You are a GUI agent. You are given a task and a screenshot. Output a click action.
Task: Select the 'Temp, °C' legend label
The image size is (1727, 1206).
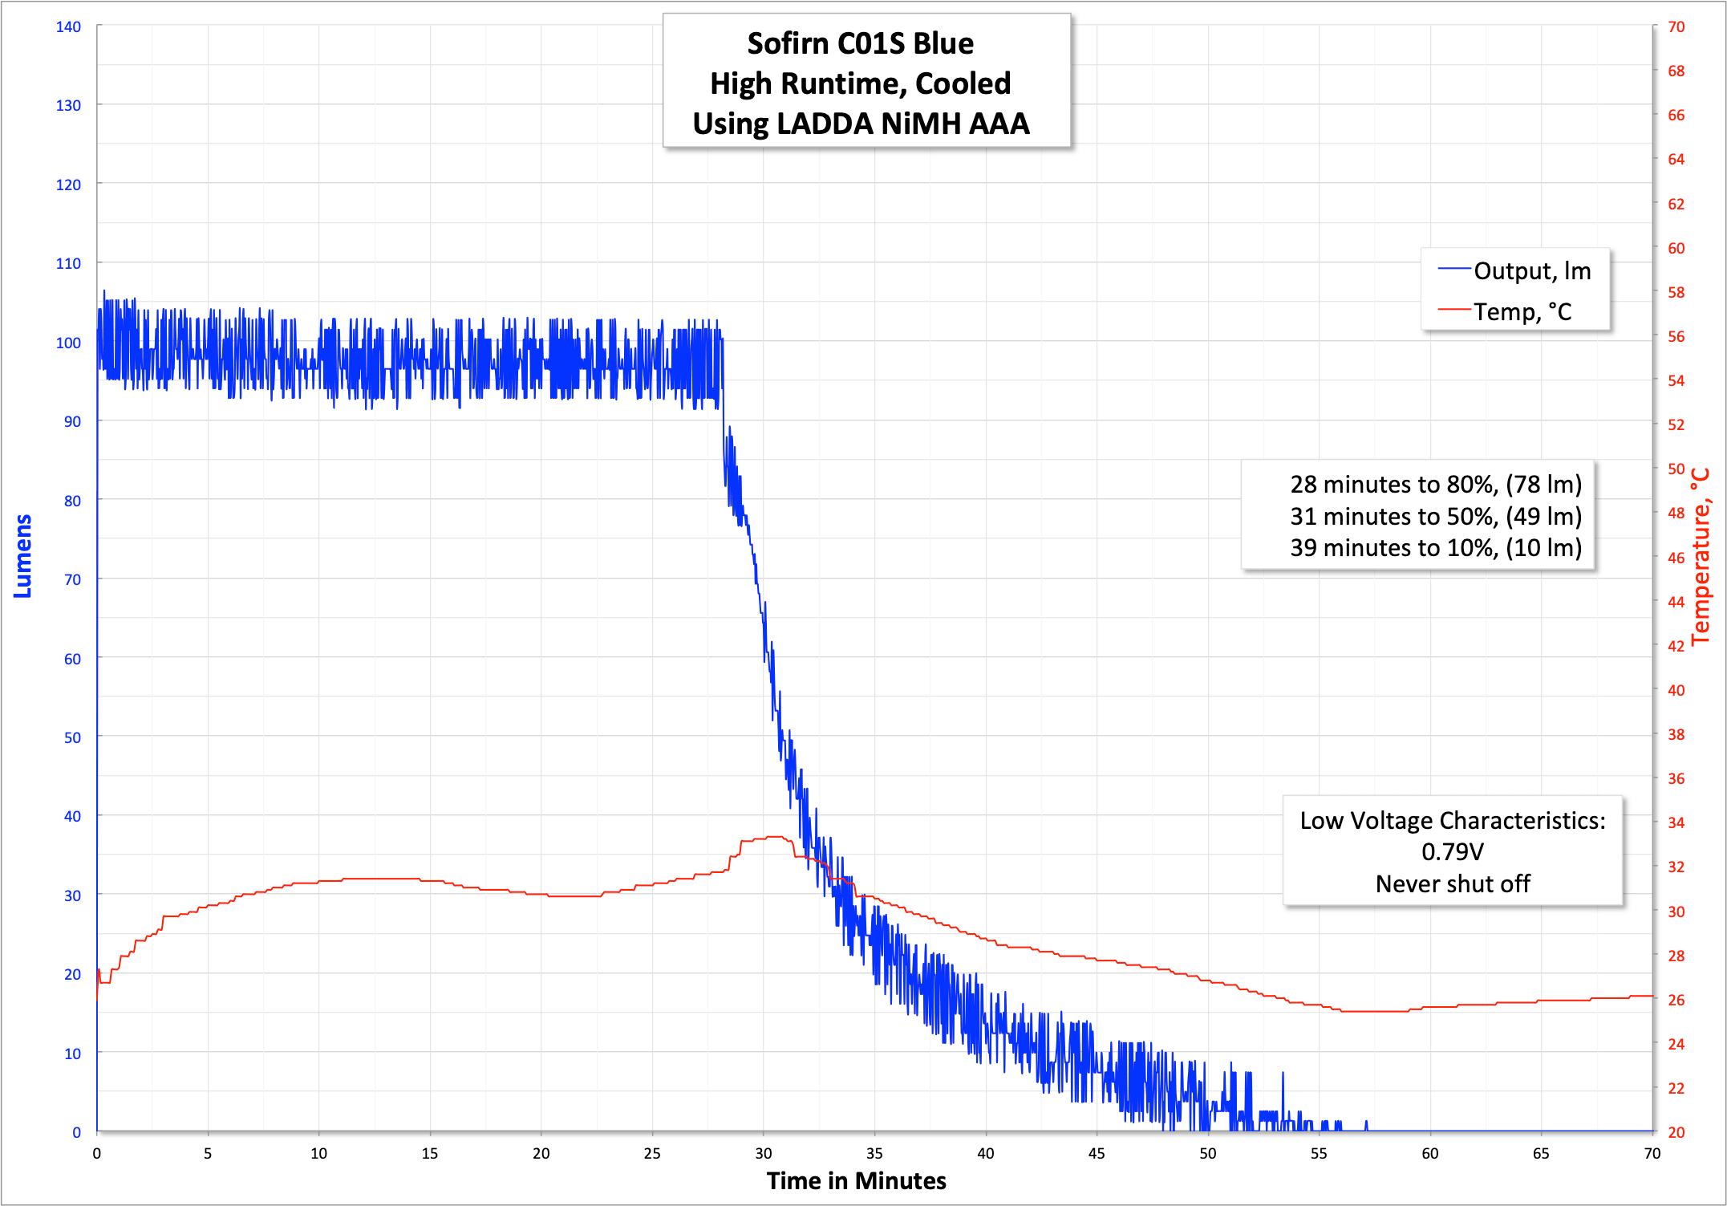point(1522,311)
